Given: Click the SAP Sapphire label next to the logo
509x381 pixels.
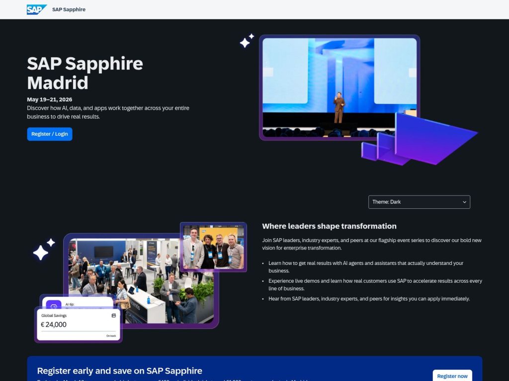Looking at the screenshot, I should 69,9.
